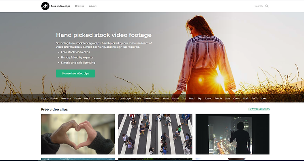
Task: Select the Landscape tag
Action: click(125, 98)
